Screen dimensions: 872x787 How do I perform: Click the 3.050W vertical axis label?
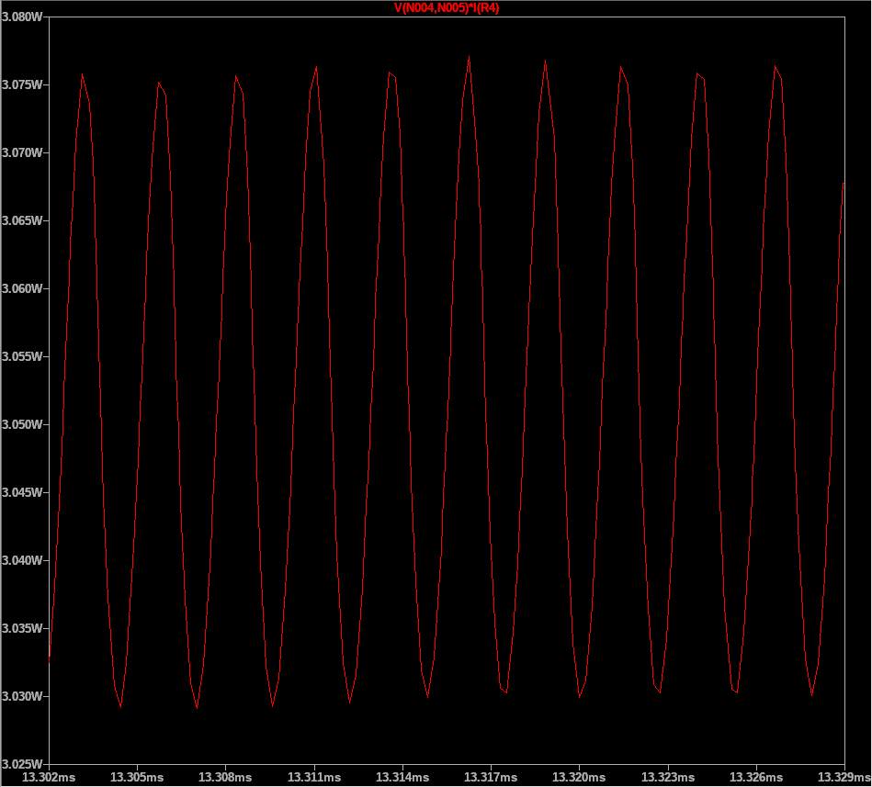tap(22, 424)
